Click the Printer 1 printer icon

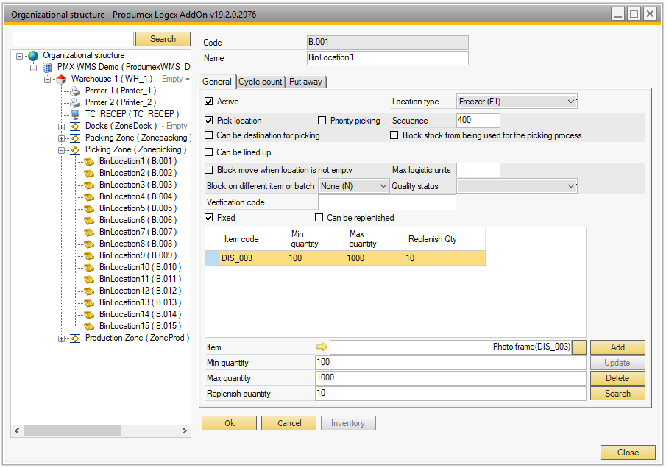pos(75,91)
